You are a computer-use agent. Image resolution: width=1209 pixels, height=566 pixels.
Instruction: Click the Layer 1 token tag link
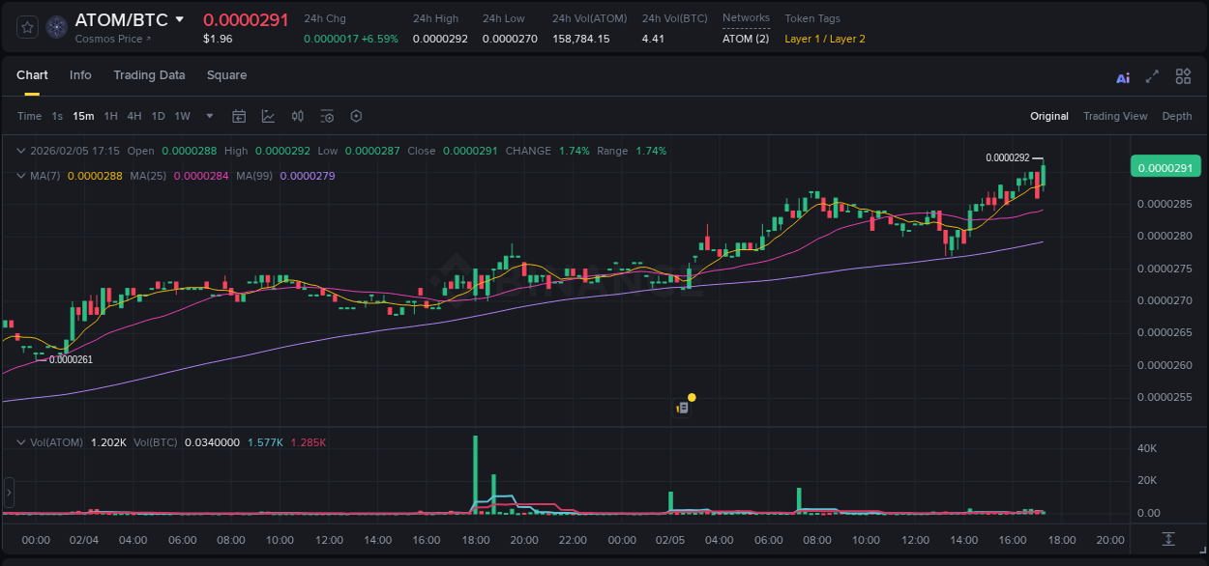803,39
